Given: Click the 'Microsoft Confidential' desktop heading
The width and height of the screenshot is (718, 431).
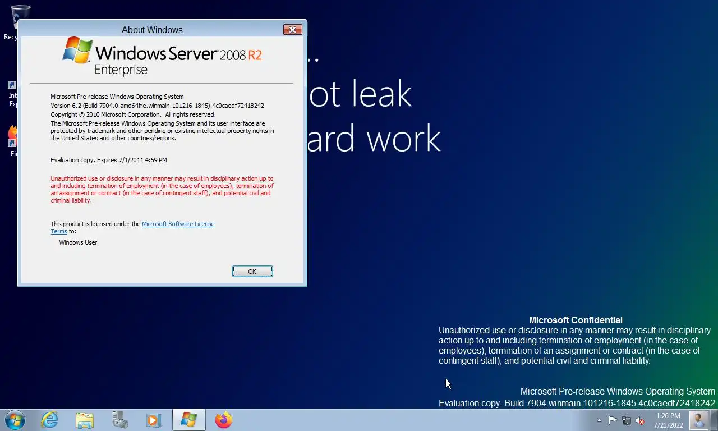Looking at the screenshot, I should tap(576, 320).
